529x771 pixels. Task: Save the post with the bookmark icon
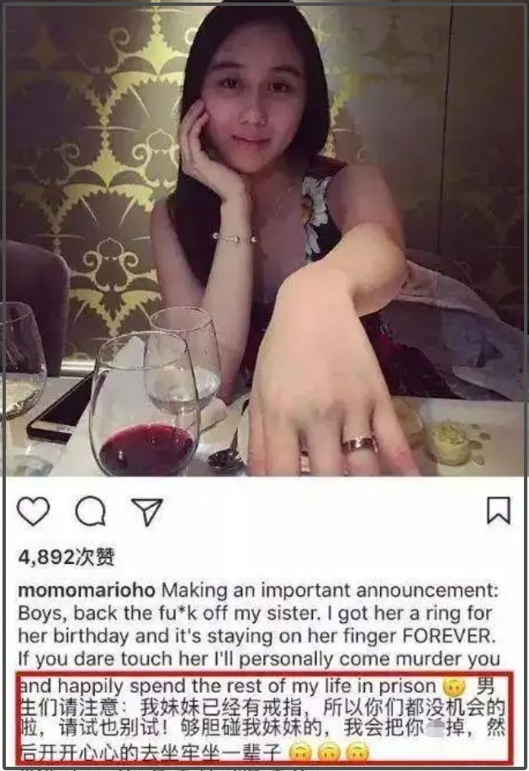(498, 510)
